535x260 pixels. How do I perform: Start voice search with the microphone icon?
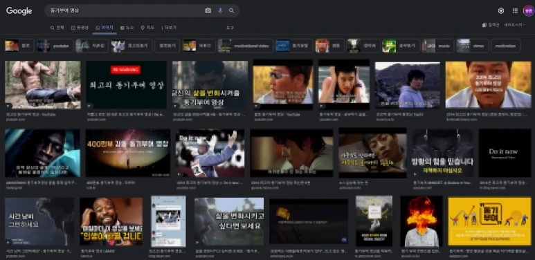220,10
